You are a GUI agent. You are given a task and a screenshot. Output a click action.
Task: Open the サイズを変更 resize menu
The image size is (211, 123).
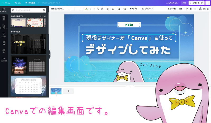pyautogui.click(x=30, y=3)
